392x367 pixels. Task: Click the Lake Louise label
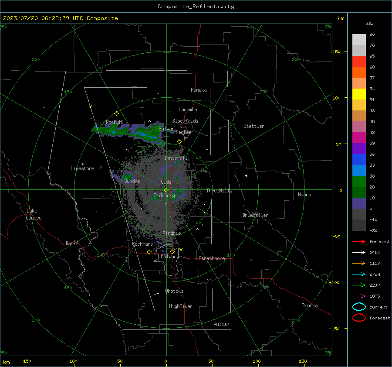[x=34, y=214]
